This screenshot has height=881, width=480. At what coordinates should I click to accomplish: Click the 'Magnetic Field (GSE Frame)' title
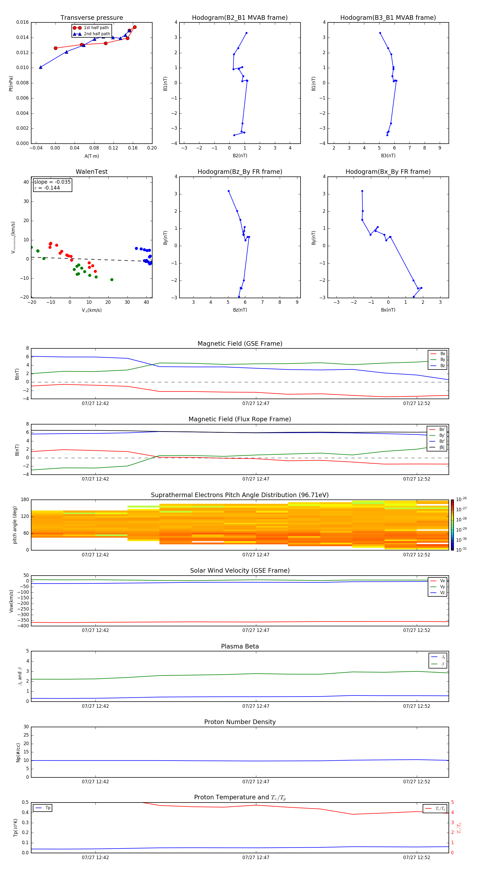(240, 343)
